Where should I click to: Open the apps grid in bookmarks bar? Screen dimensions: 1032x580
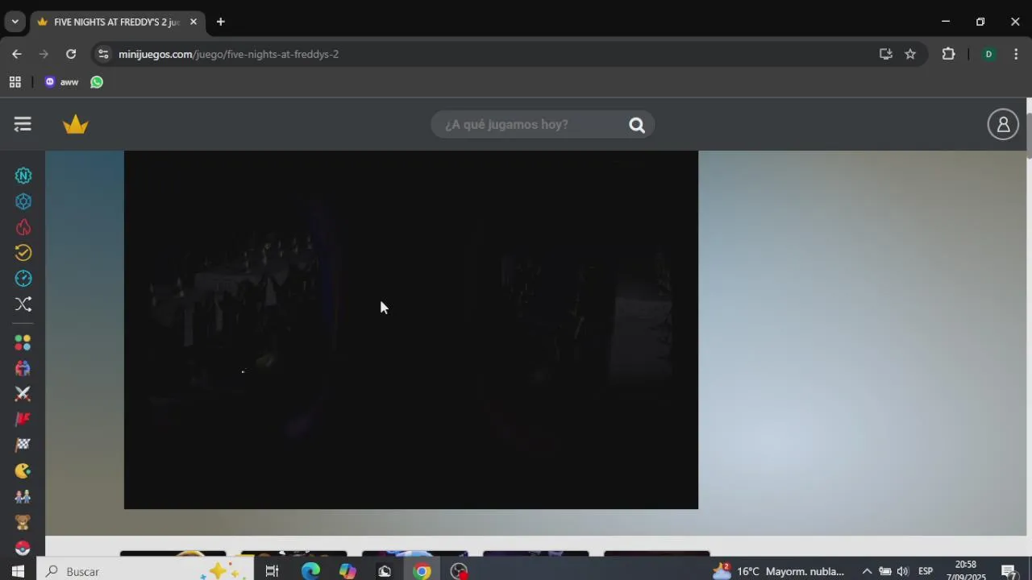[15, 82]
